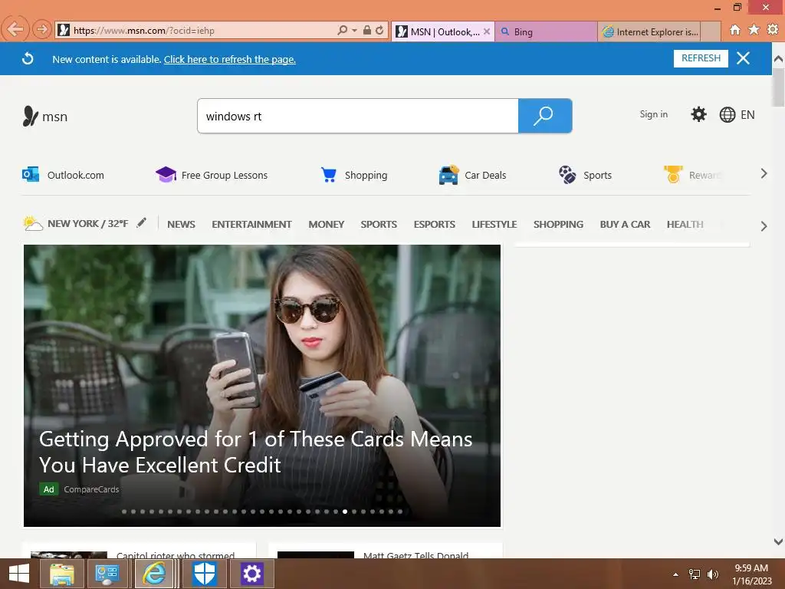Open 'Capitol rioter who stormed' story

click(176, 555)
